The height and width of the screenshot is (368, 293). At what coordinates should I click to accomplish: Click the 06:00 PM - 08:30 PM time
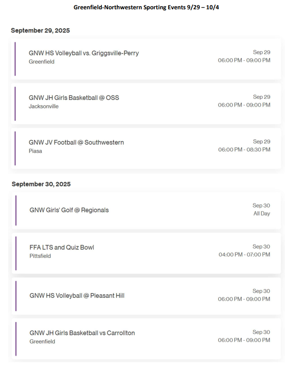click(x=244, y=150)
